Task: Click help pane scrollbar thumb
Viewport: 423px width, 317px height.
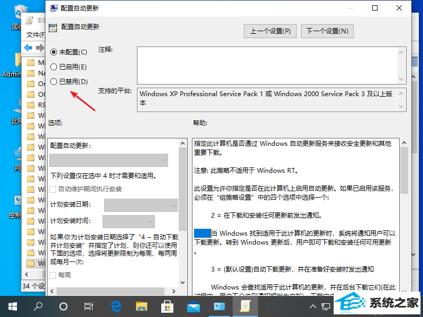Action: click(x=404, y=171)
